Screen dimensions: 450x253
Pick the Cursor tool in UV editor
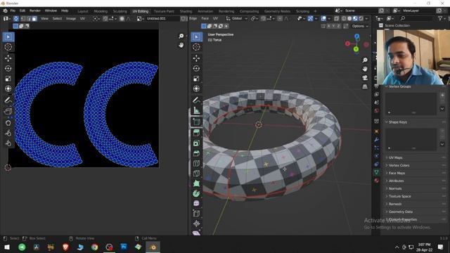click(x=8, y=47)
